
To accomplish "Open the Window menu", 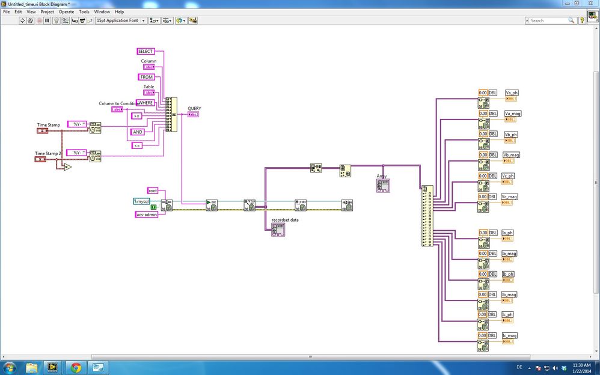I will click(102, 12).
